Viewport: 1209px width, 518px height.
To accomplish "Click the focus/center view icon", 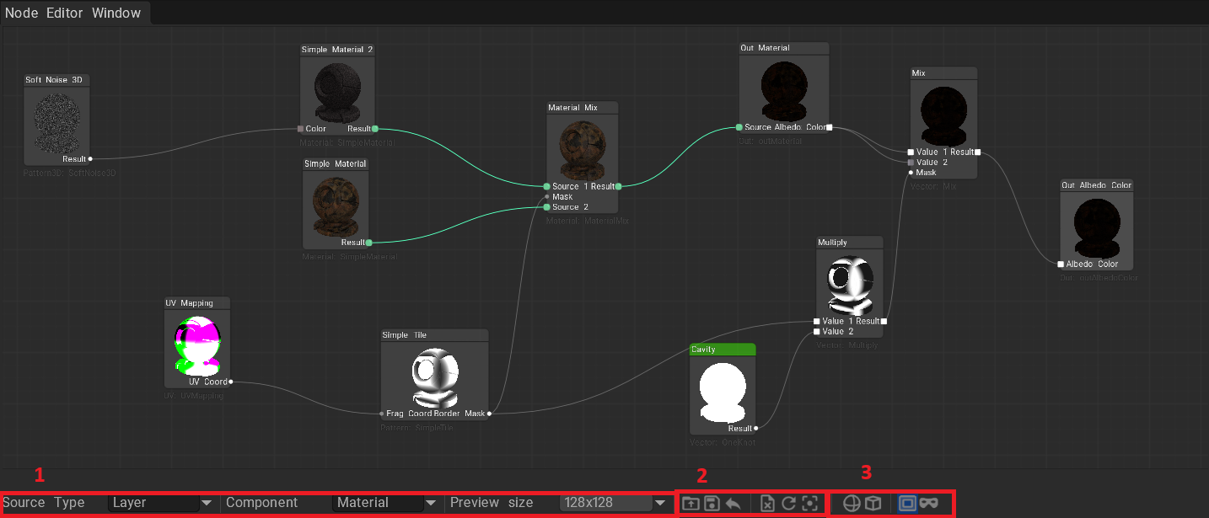I will coord(809,503).
